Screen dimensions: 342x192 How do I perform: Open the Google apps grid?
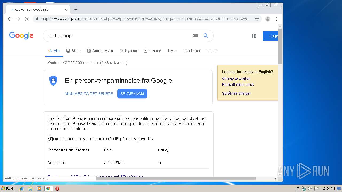click(x=254, y=36)
